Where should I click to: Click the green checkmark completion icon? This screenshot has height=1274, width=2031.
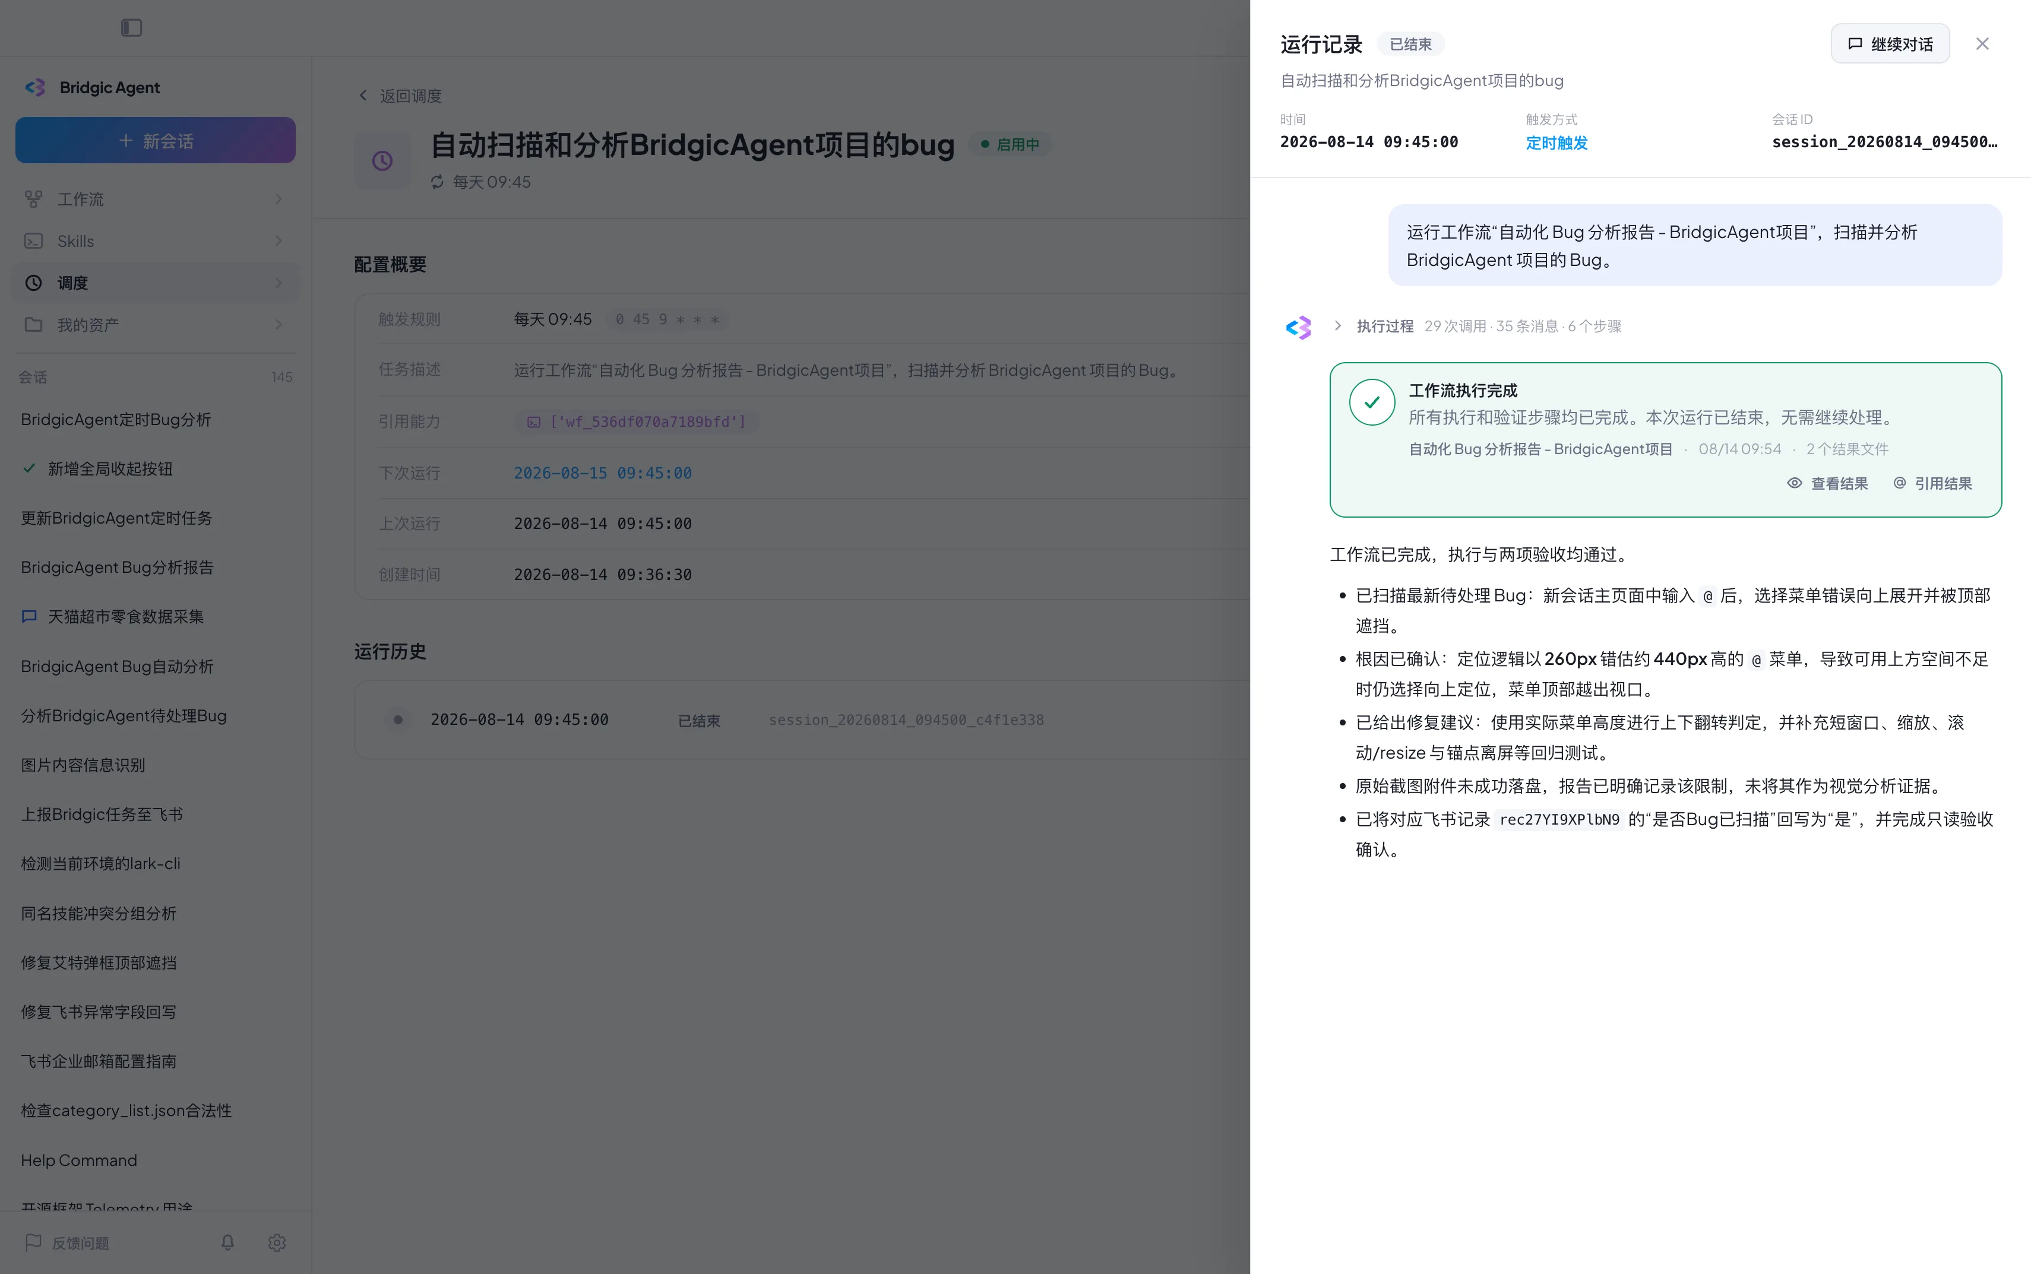coord(1372,402)
